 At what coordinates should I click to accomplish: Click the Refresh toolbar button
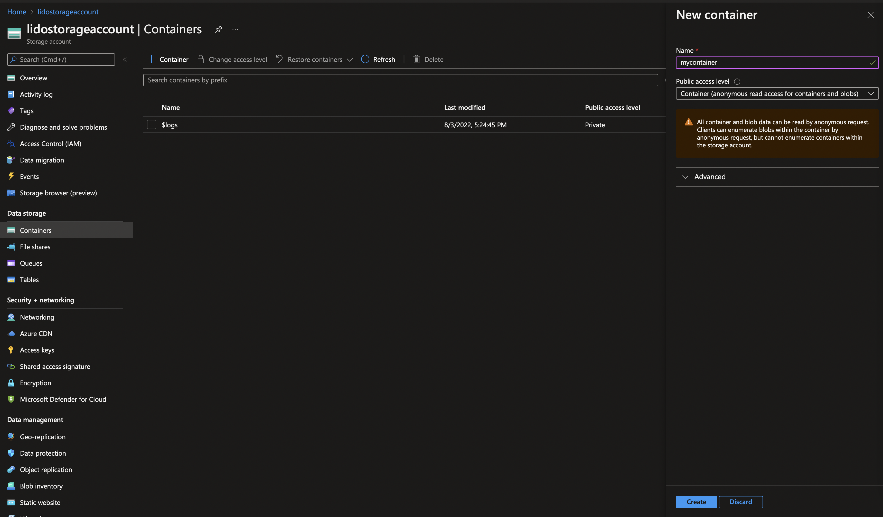378,59
